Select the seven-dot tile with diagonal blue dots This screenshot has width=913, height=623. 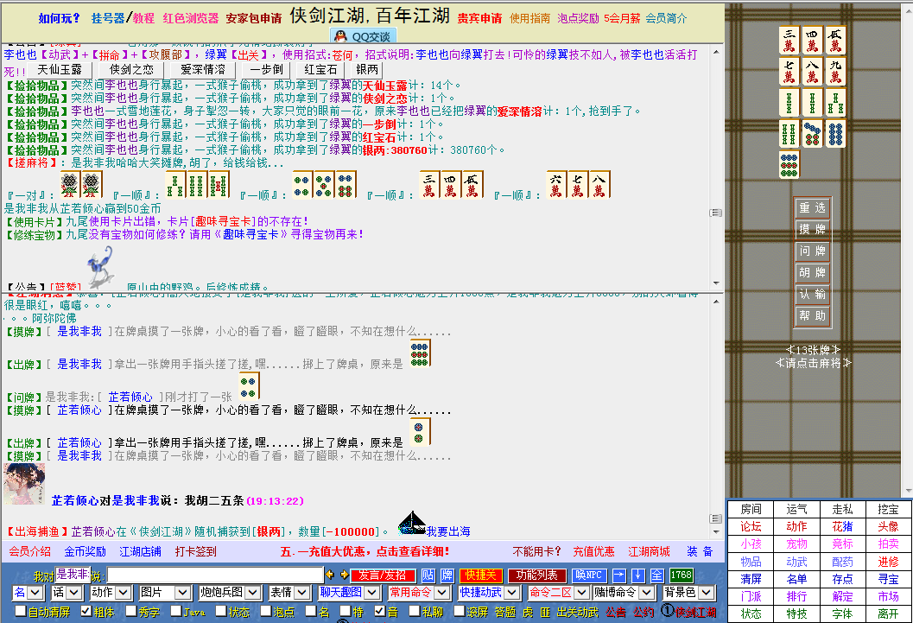(812, 133)
